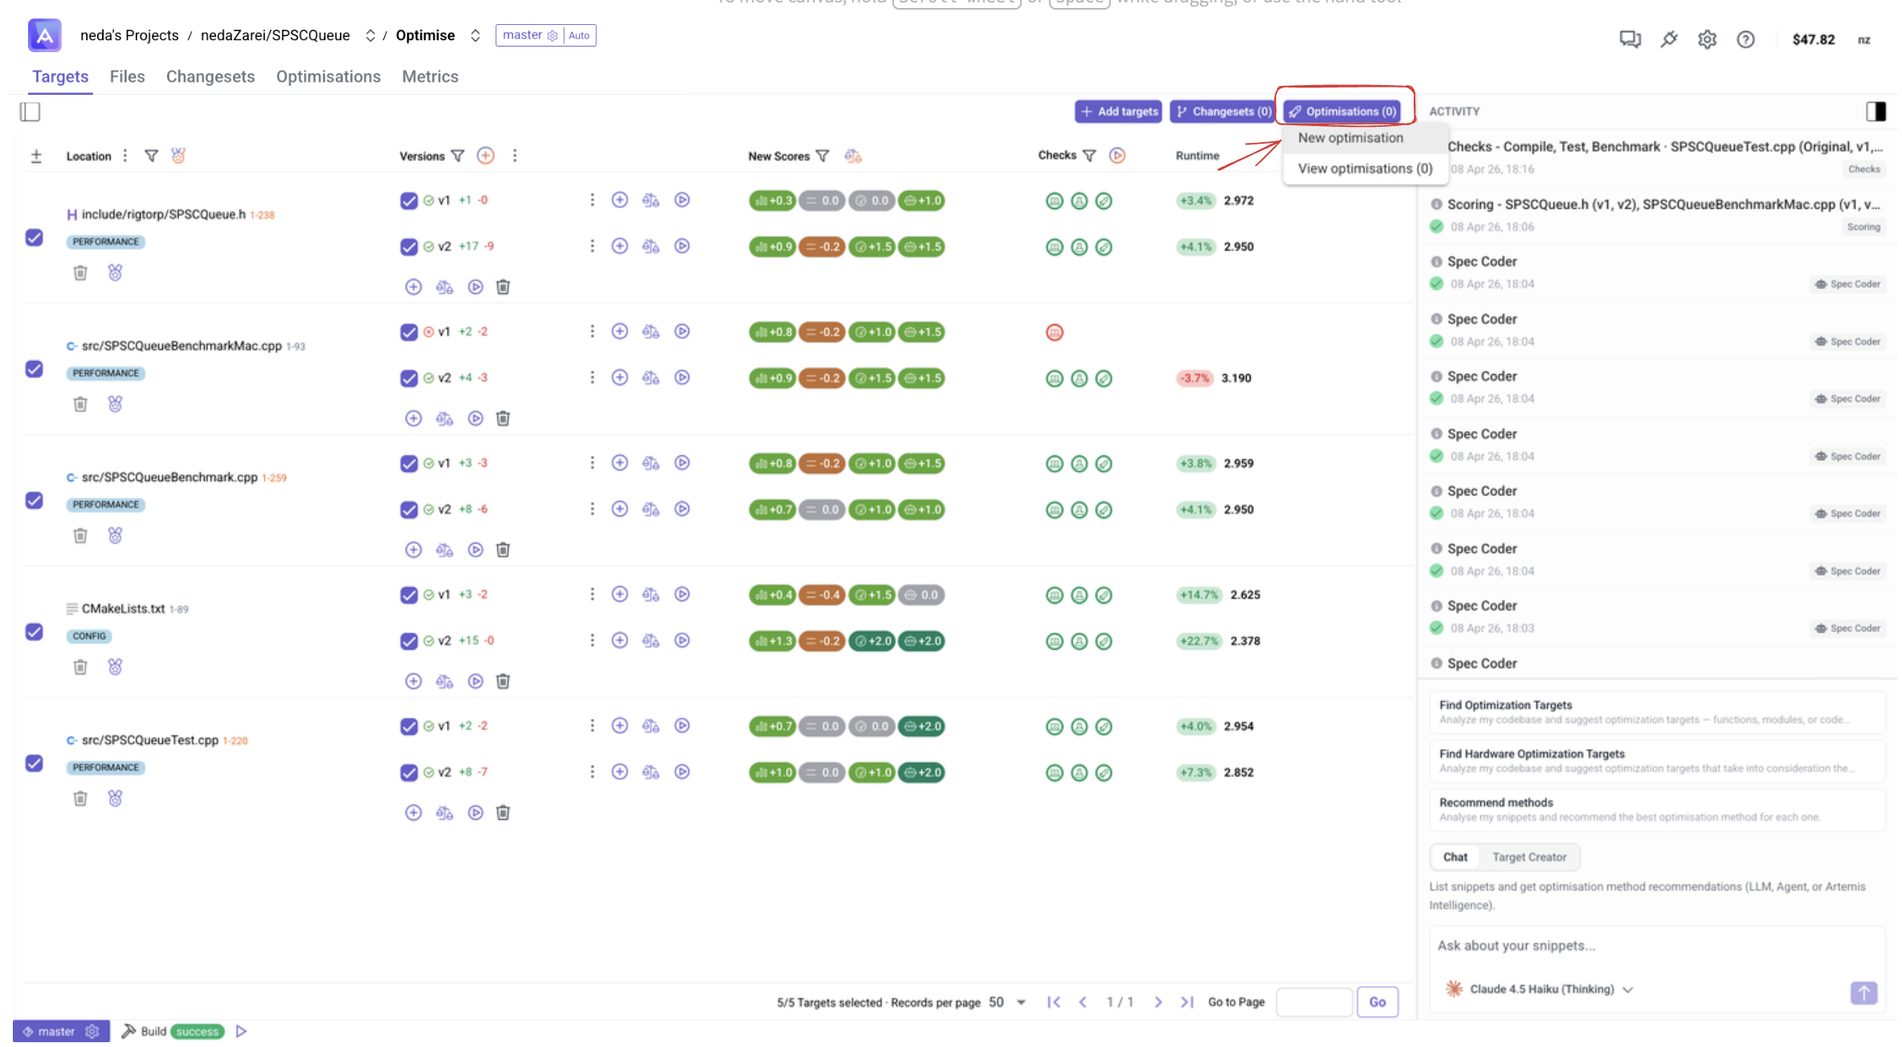Viewport: 1902px width, 1047px height.
Task: Open the Records per page dropdown
Action: [1020, 1002]
